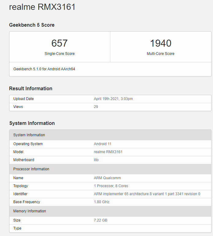Select the Android 11 value
Image resolution: width=213 pixels, height=236 pixels.
tap(103, 144)
